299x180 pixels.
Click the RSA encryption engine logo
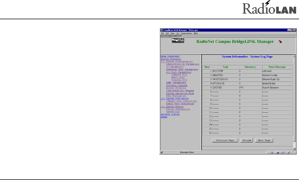point(178,40)
